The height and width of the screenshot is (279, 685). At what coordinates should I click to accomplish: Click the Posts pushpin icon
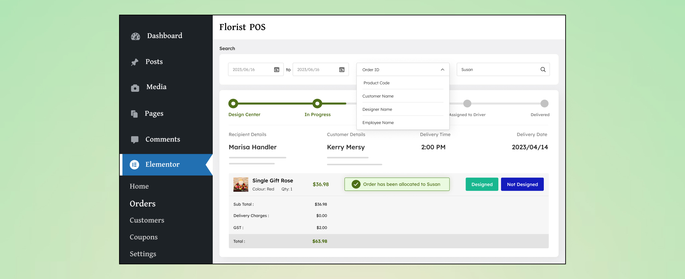pyautogui.click(x=135, y=62)
